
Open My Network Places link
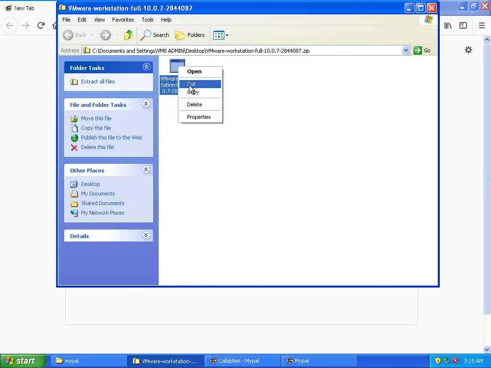pos(103,213)
